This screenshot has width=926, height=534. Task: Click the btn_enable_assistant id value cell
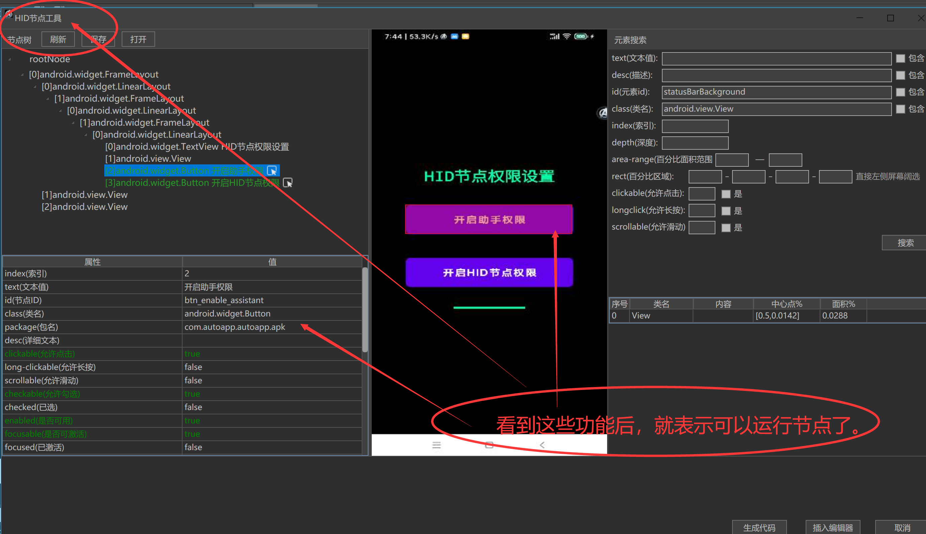point(272,300)
